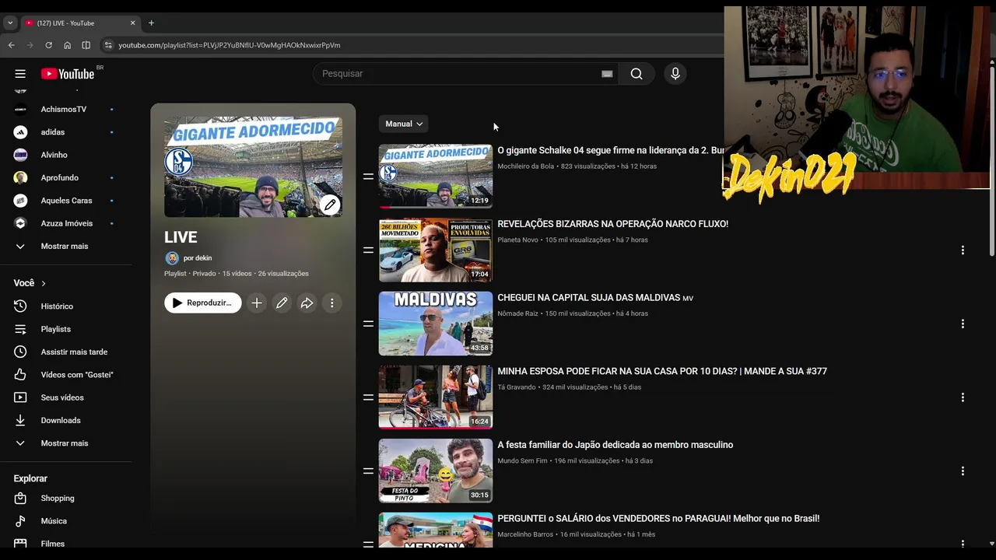The image size is (996, 560).
Task: Open the MINHA ESPOSA PODE FICAR video title
Action: (x=662, y=372)
